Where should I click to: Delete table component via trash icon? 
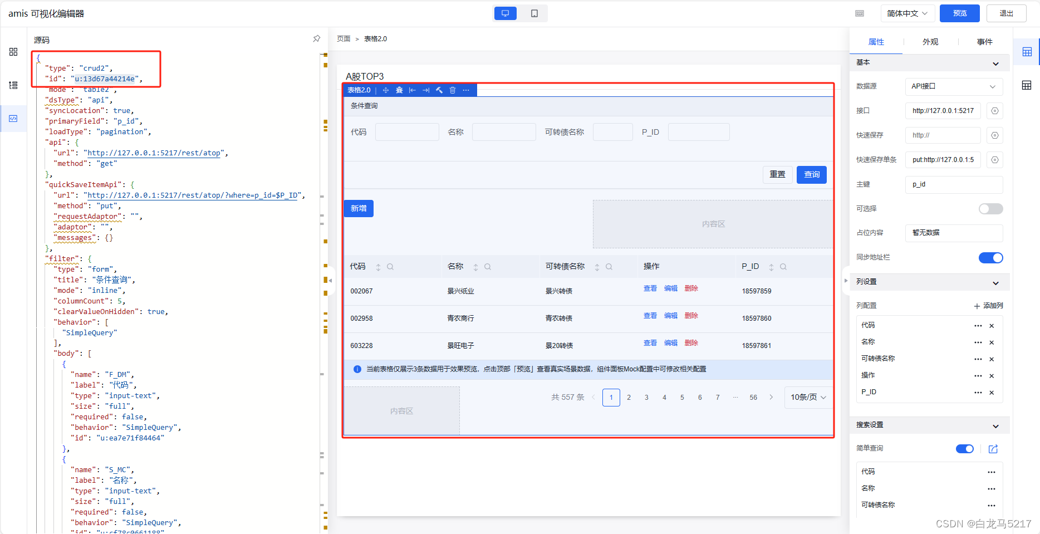(x=453, y=90)
